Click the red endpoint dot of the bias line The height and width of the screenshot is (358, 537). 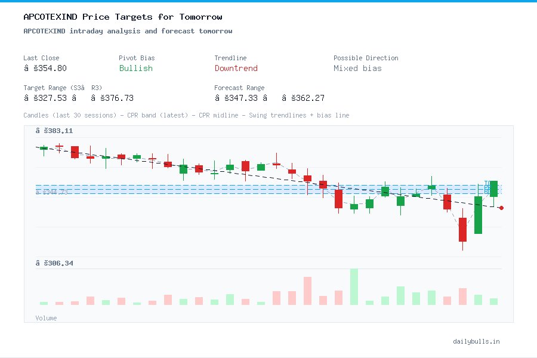[x=501, y=208]
